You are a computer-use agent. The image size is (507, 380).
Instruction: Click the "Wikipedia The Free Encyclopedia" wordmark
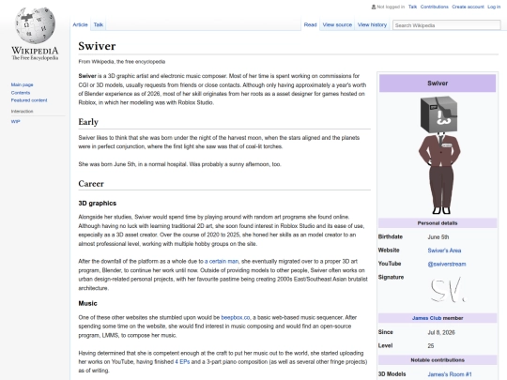[35, 53]
